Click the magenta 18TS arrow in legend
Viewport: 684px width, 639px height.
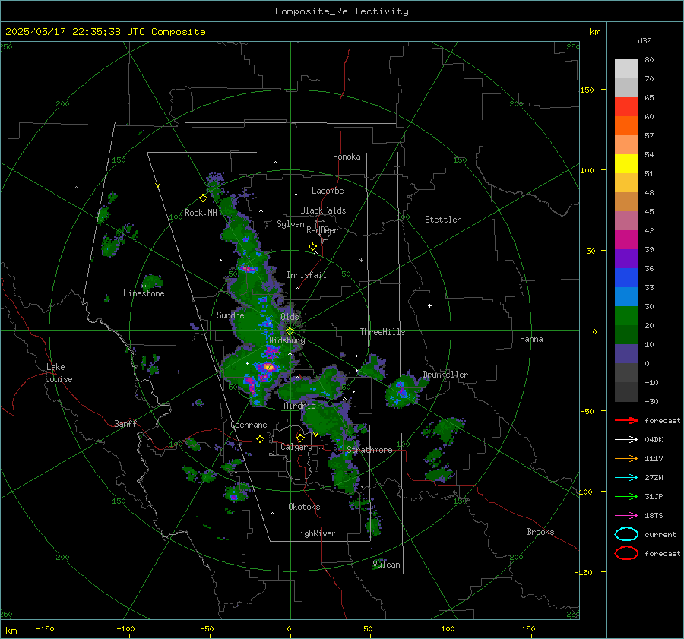626,516
